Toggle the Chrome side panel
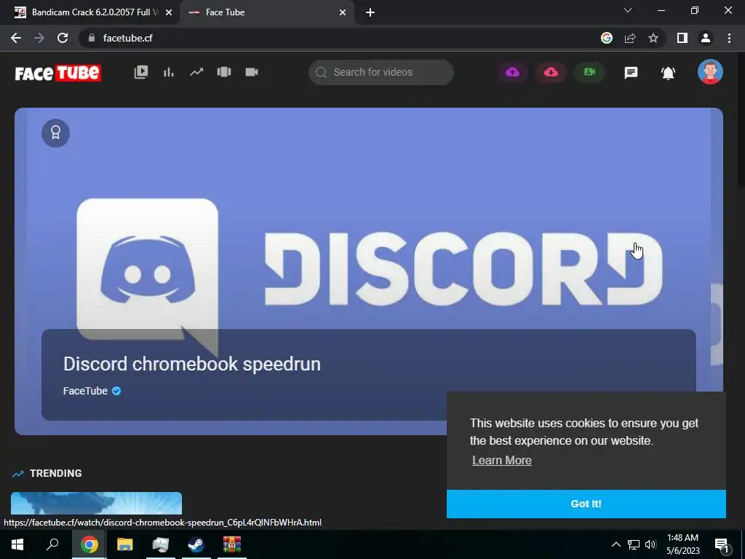 [x=682, y=38]
